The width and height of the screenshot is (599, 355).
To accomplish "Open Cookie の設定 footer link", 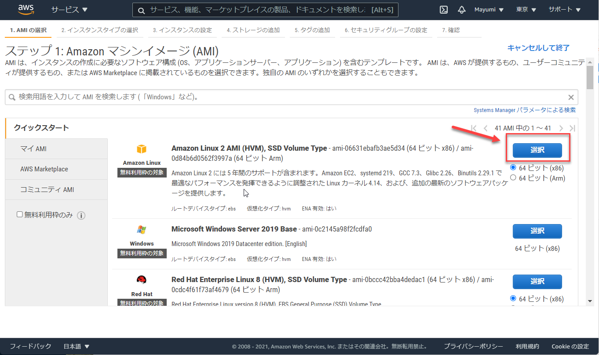I will pos(570,346).
